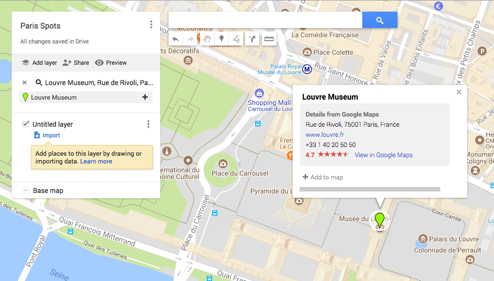Click the bus stop icon near Shopping Mall
Screen dimensions: 494x281
(258, 124)
